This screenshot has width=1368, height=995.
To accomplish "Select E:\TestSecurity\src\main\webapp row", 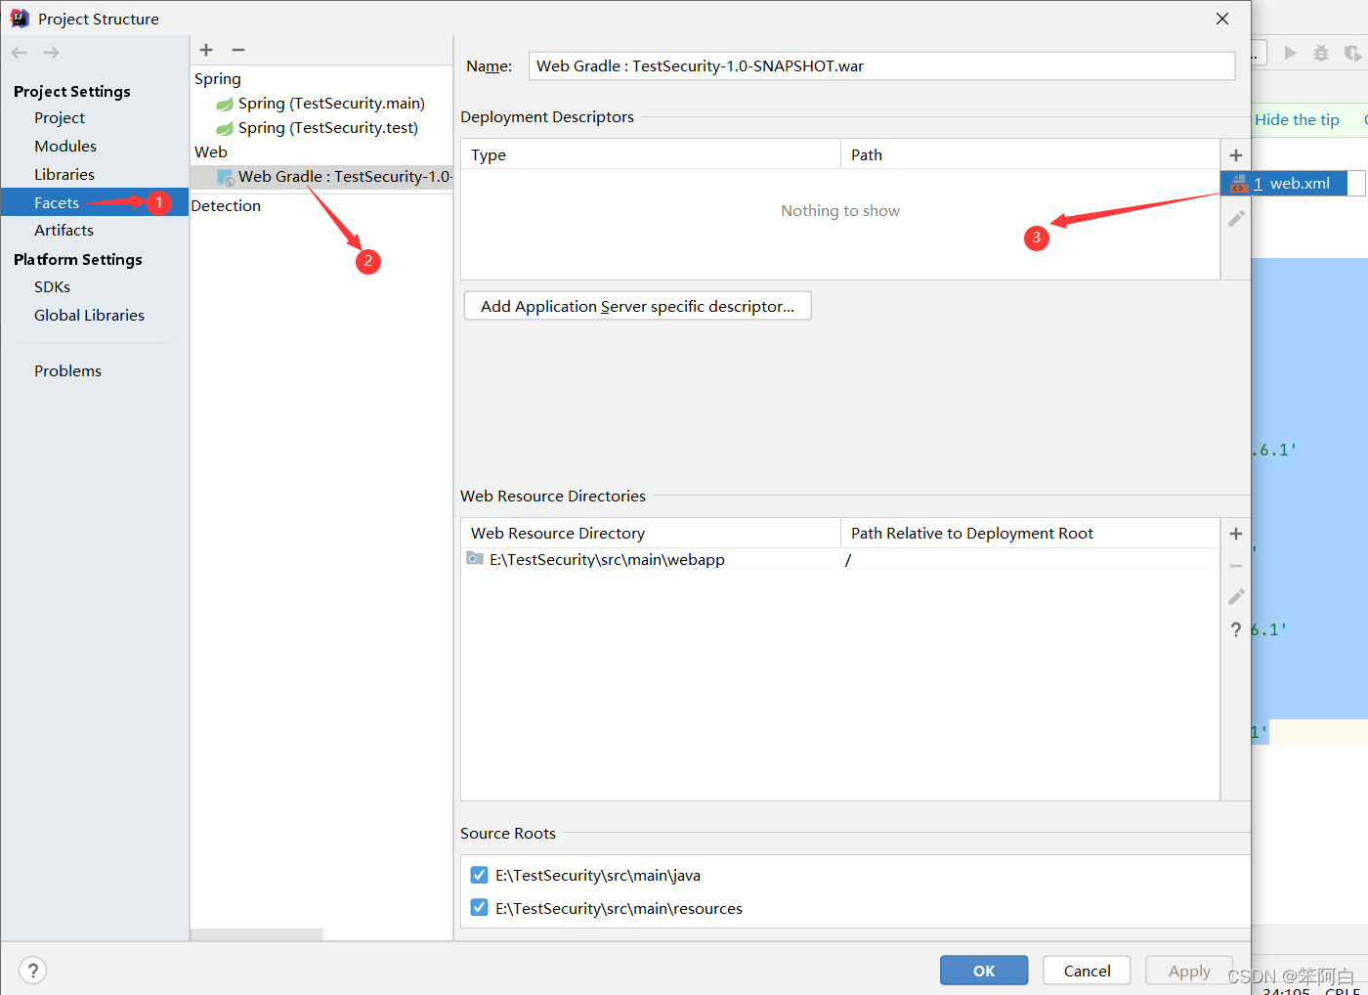I will pos(840,559).
